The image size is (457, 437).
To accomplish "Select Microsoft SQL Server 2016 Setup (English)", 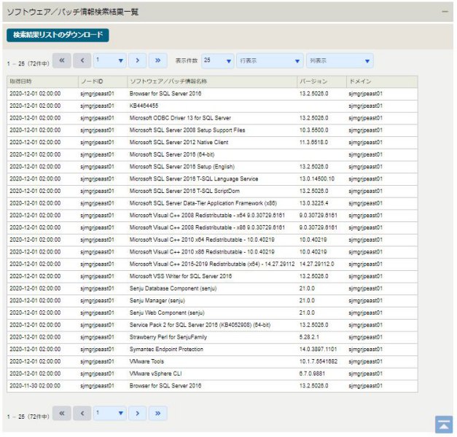I will click(x=182, y=167).
